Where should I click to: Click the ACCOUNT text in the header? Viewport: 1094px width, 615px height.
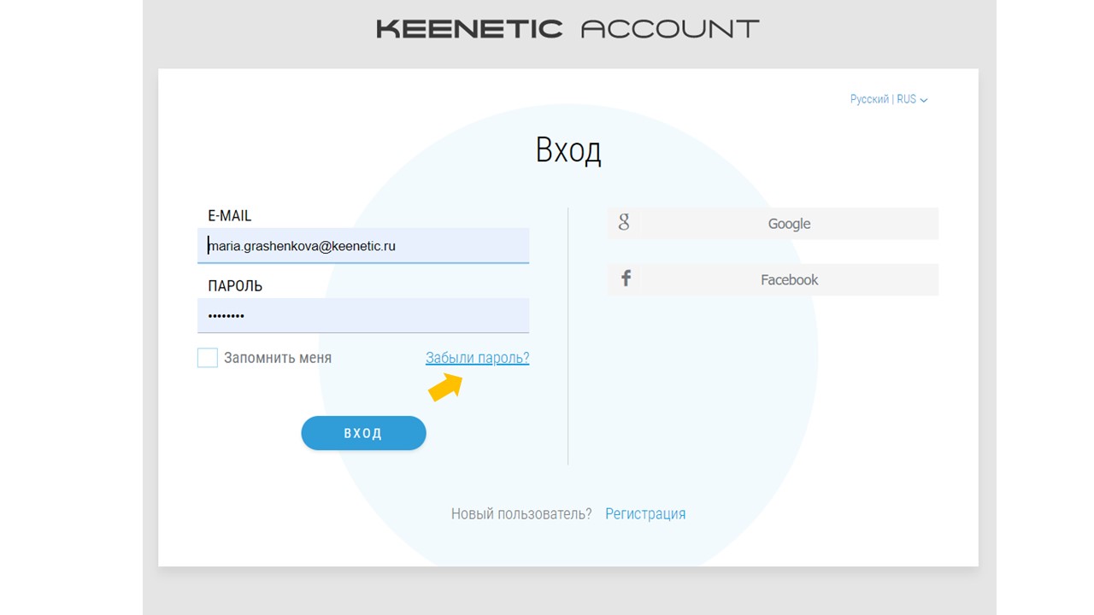(x=669, y=29)
